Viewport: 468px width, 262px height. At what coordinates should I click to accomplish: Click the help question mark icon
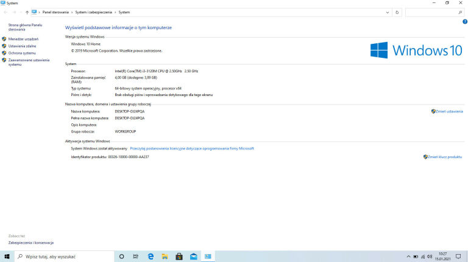point(465,22)
